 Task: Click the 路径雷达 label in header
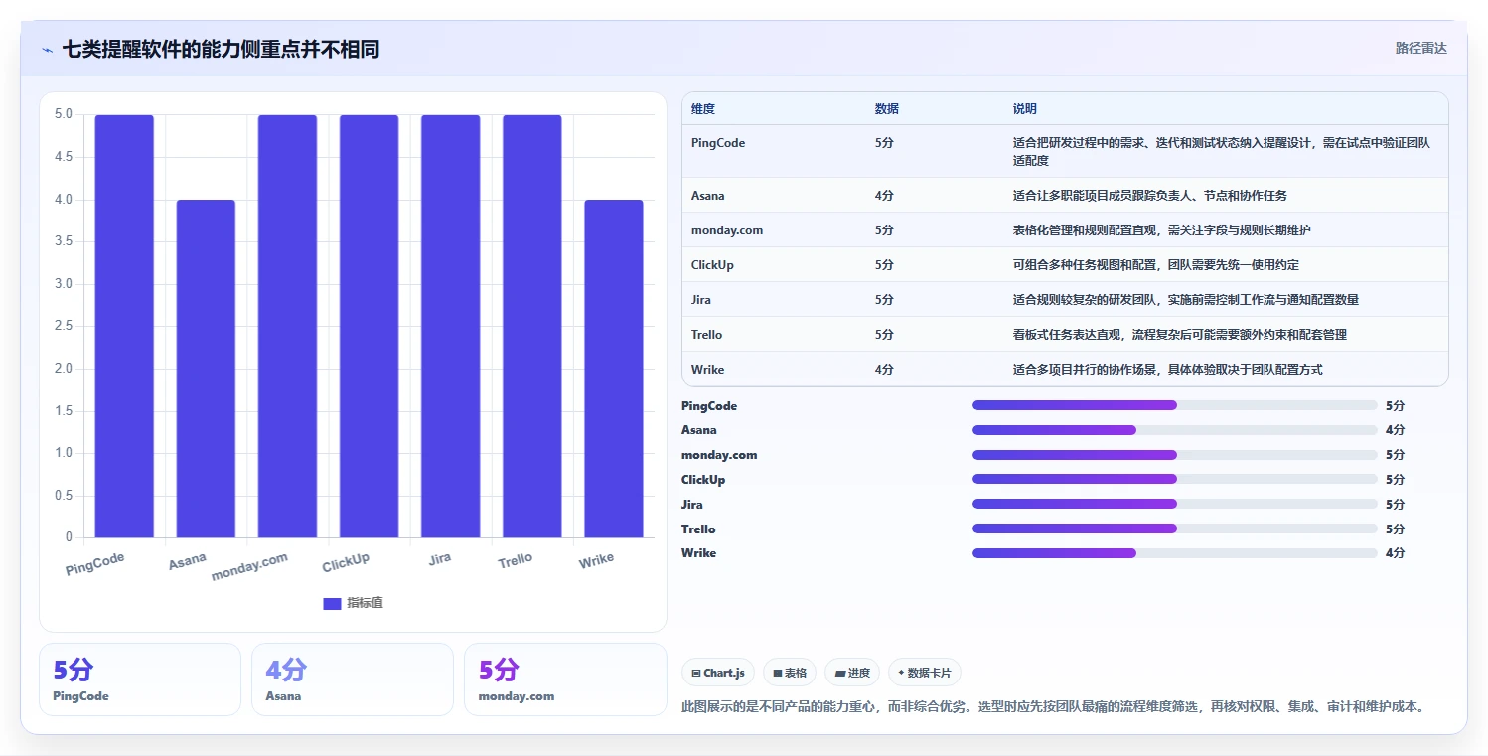pos(1420,48)
